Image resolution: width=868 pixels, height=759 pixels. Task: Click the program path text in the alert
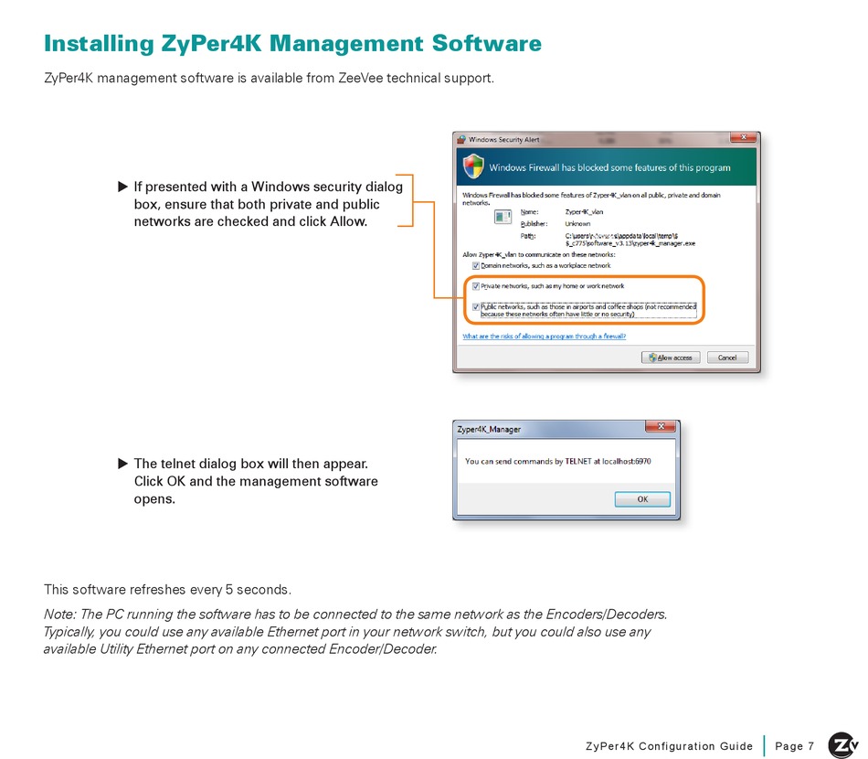[x=630, y=240]
